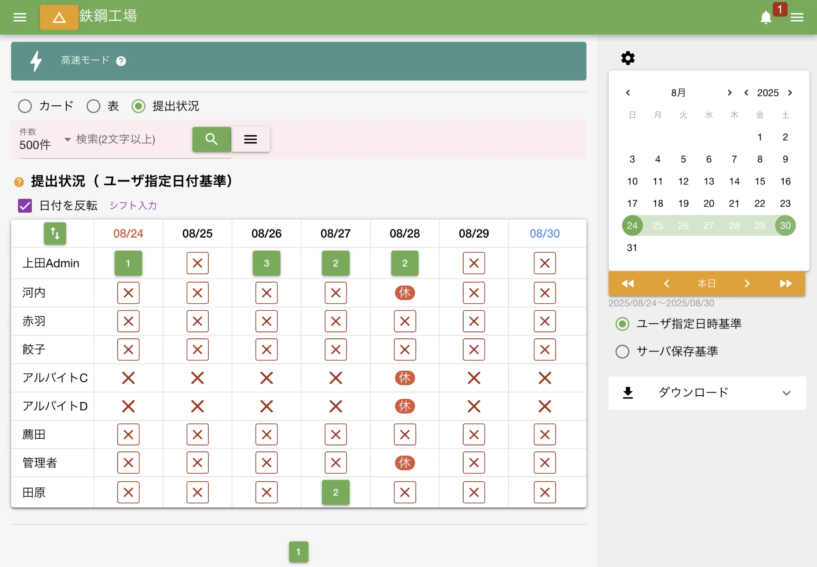Enable the 日付を反転 checkbox
The height and width of the screenshot is (567, 817).
(25, 206)
